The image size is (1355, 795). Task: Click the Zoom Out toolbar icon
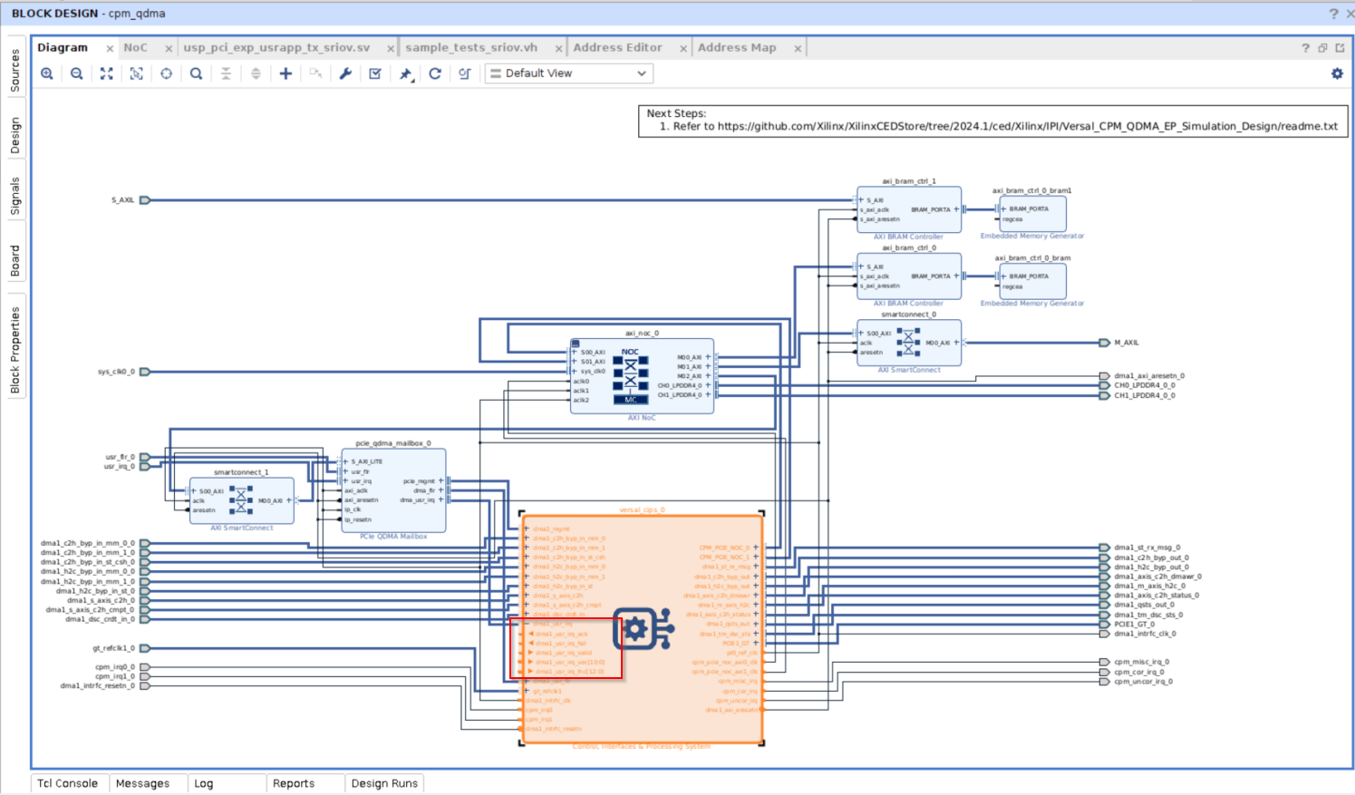click(x=77, y=73)
